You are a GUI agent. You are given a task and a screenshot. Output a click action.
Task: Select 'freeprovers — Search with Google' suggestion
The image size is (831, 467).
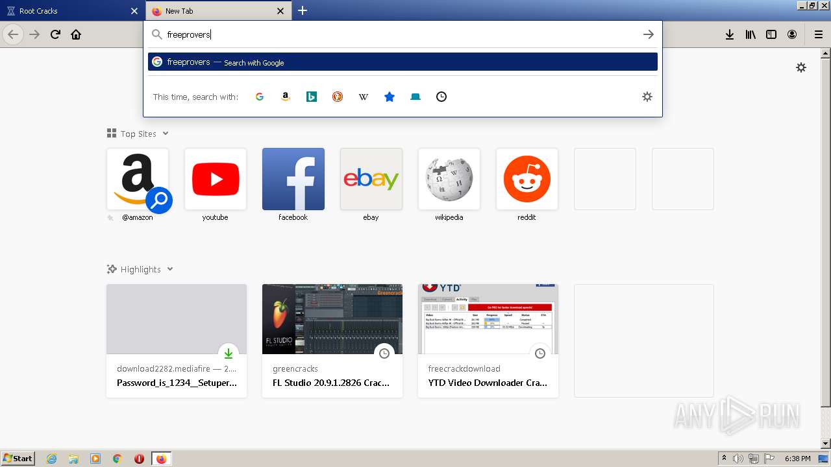tap(403, 62)
